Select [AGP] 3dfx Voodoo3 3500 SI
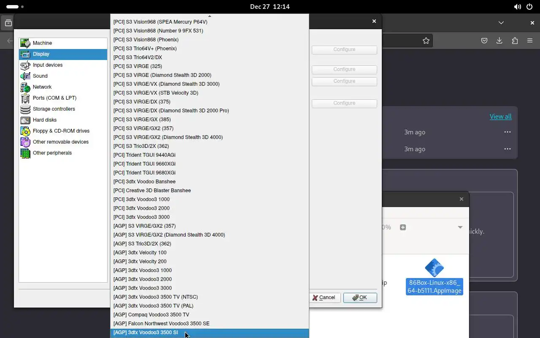This screenshot has width=540, height=338. (210, 333)
